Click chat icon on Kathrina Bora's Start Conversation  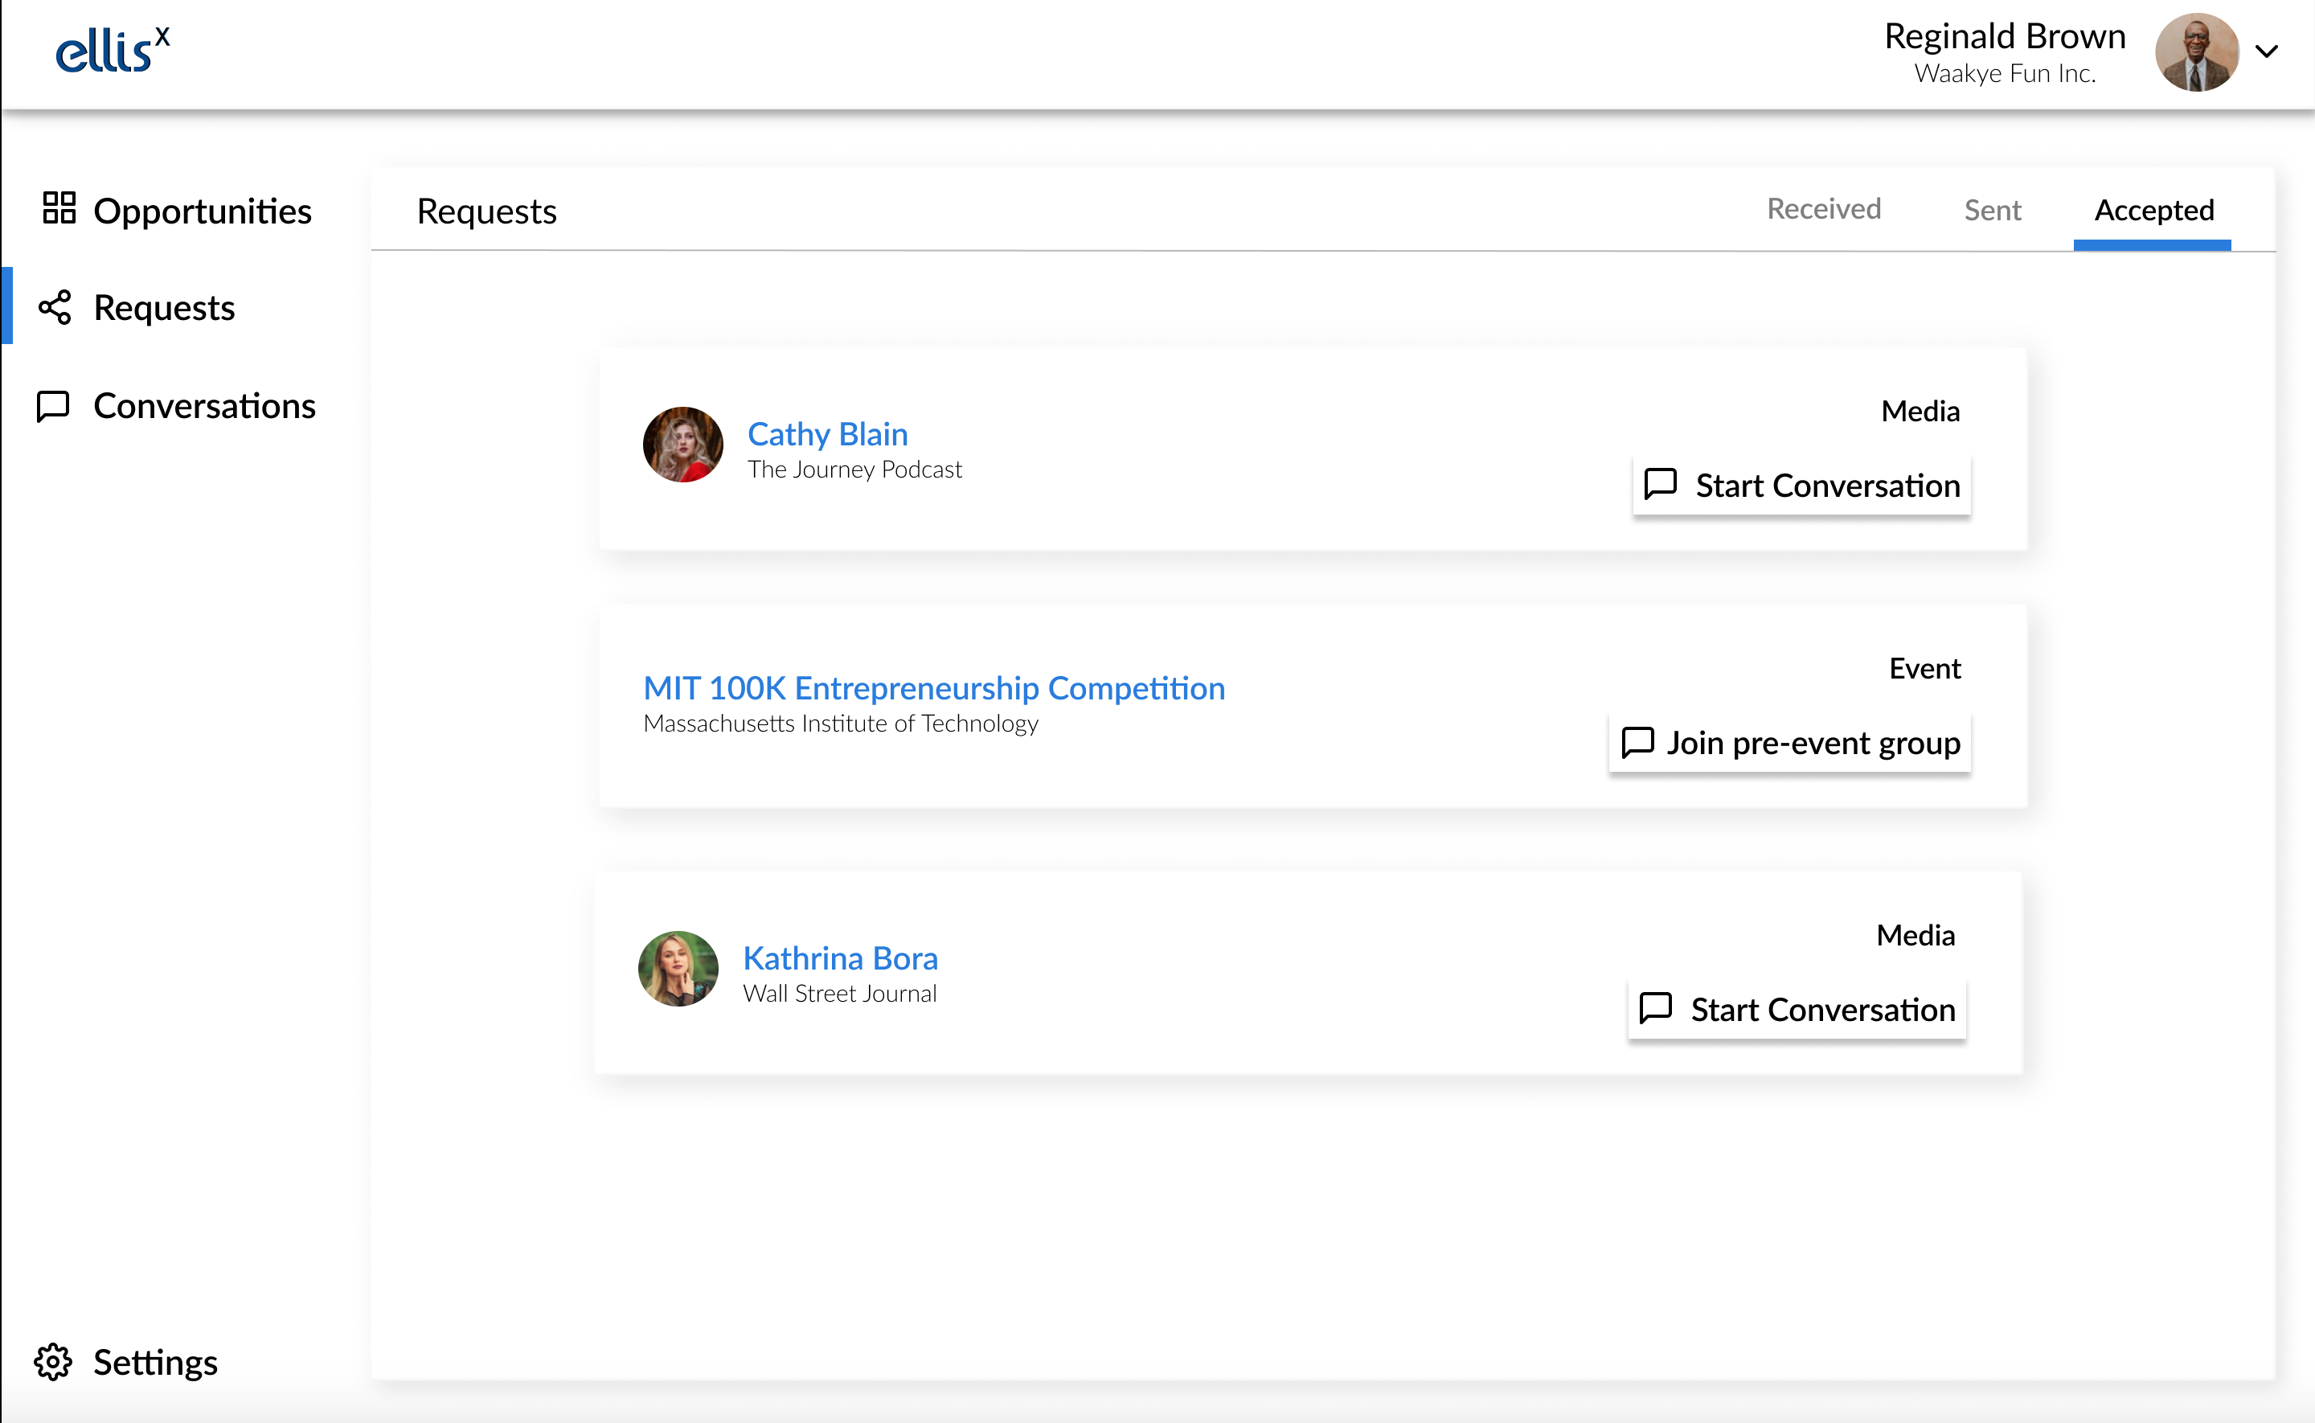pyautogui.click(x=1654, y=1008)
